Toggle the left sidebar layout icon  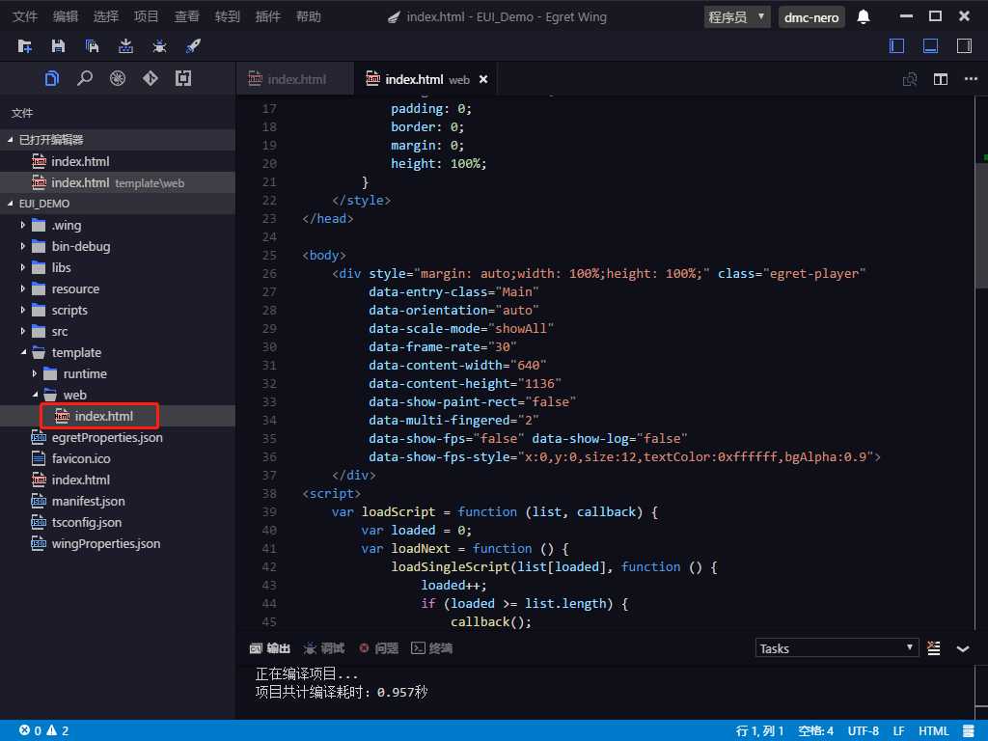[x=896, y=46]
